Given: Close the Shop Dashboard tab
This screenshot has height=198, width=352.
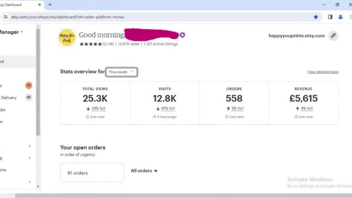Looking at the screenshot, I should [x=39, y=5].
